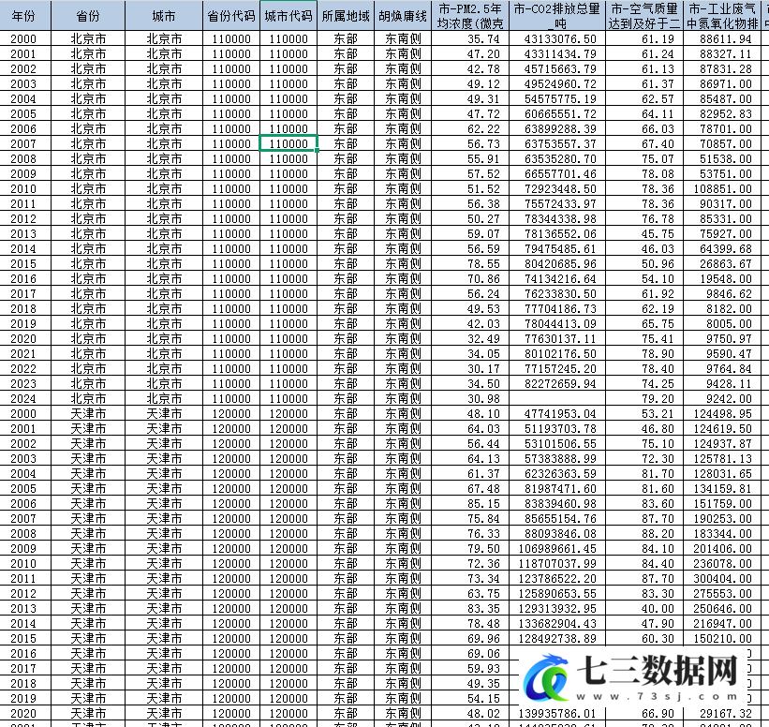Viewport: 769px width, 727px height.
Task: Select the 所属地域 header cell
Action: [346, 16]
